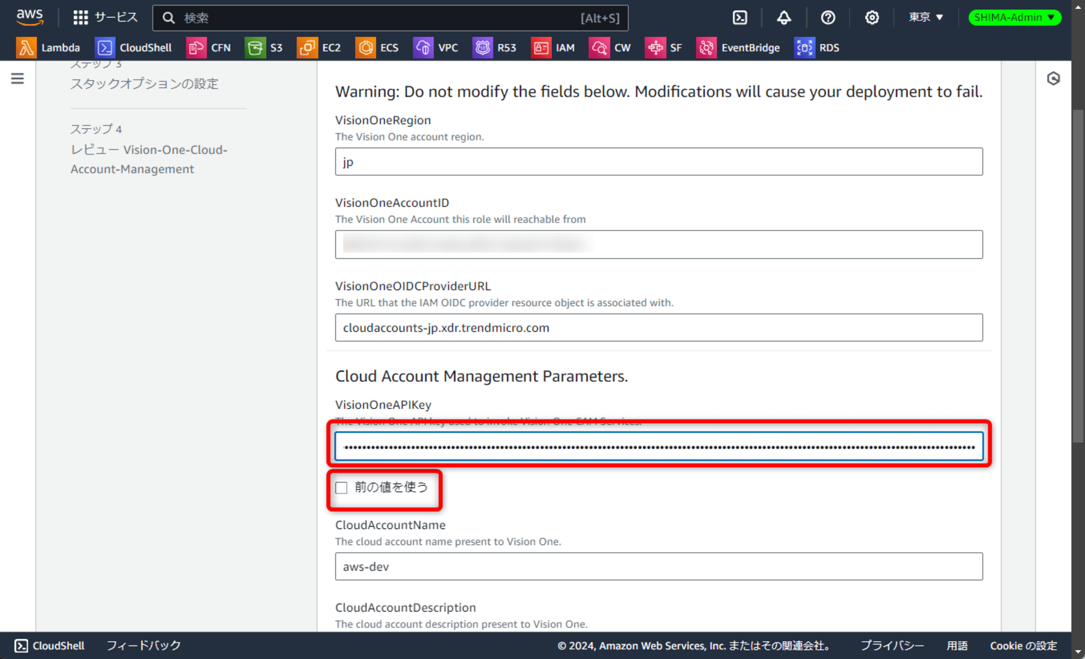Click the CloudAccountName field with aws-dev

click(x=659, y=566)
